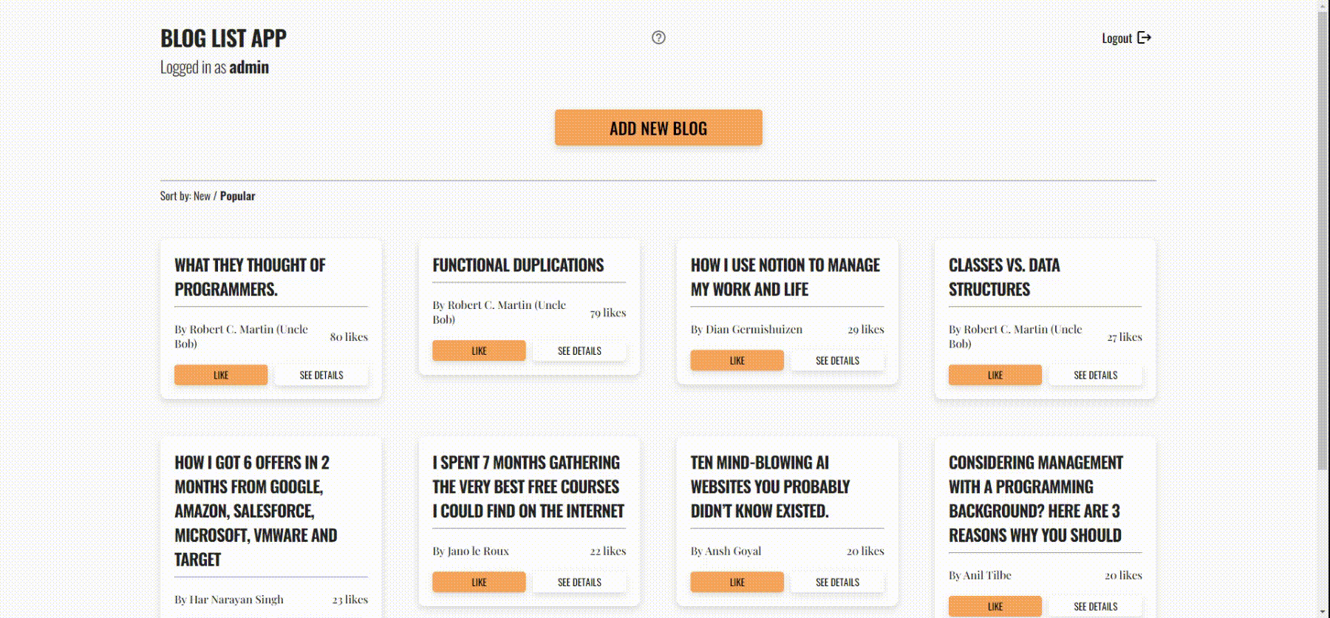
Task: Like the Considering Management blog by Anil Tilbe
Action: (x=995, y=606)
